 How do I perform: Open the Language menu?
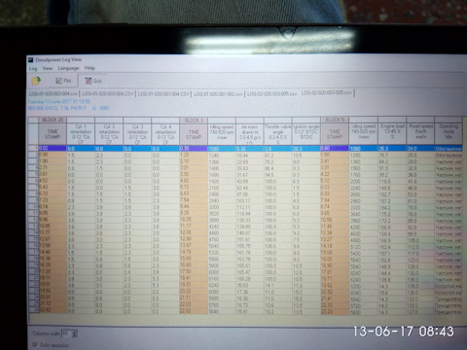pos(68,68)
